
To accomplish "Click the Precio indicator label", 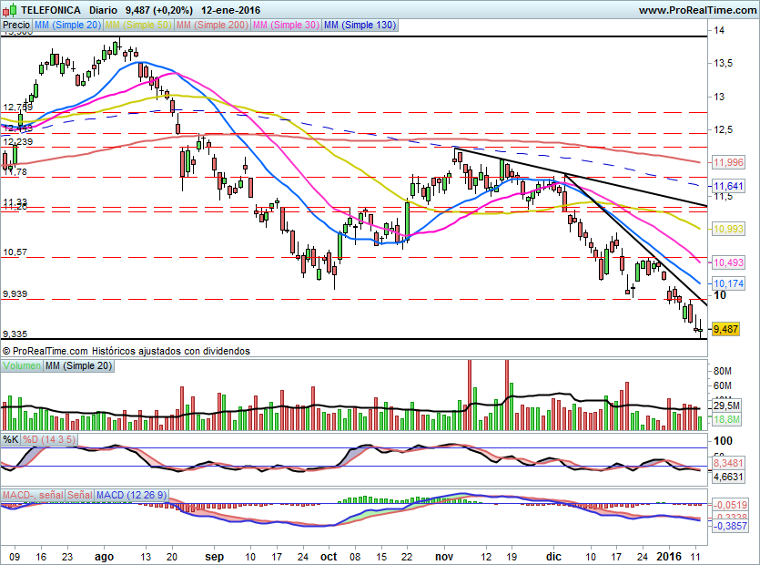I will click(x=16, y=25).
